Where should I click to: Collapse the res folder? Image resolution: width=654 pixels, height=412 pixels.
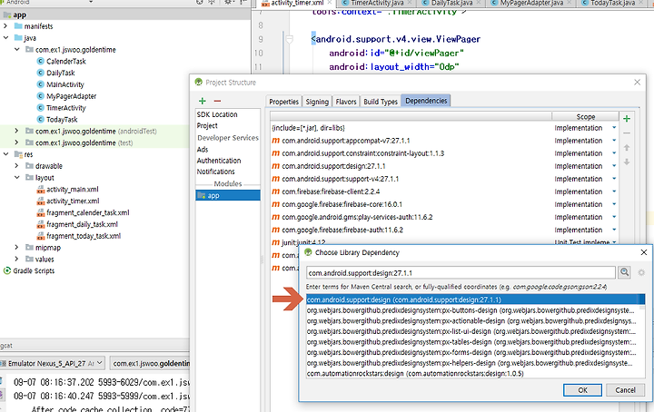pyautogui.click(x=5, y=154)
